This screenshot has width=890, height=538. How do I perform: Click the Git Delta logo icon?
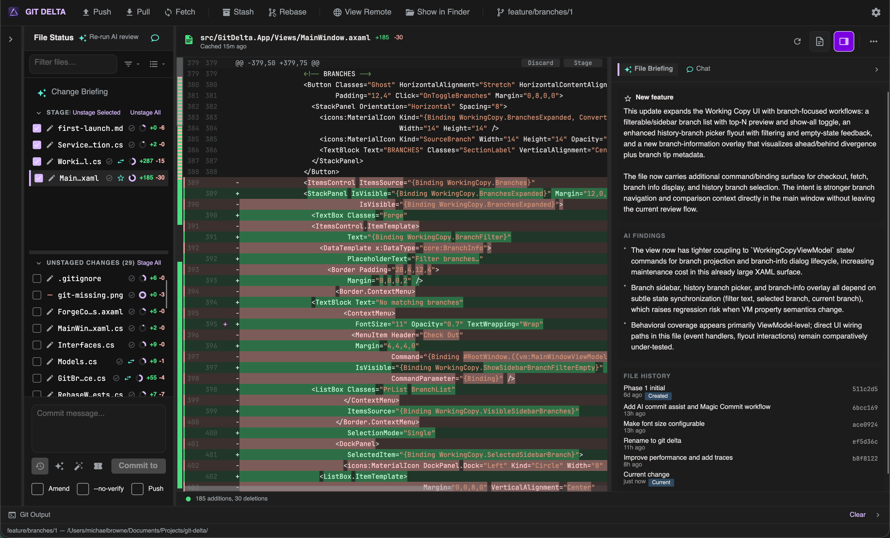(x=14, y=12)
